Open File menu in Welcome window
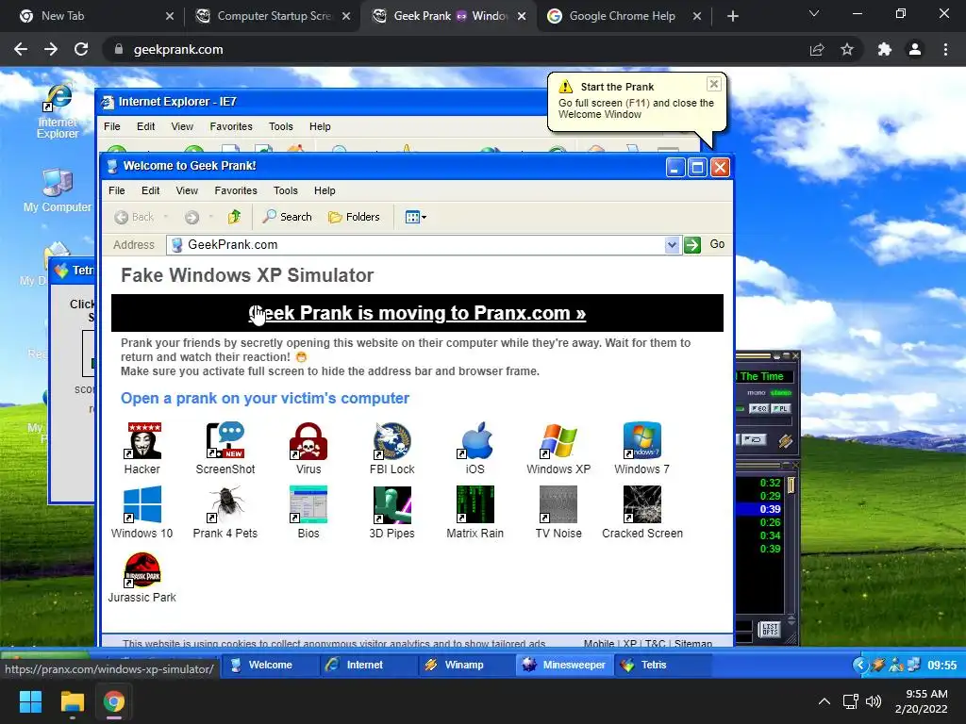Image resolution: width=966 pixels, height=724 pixels. click(116, 190)
